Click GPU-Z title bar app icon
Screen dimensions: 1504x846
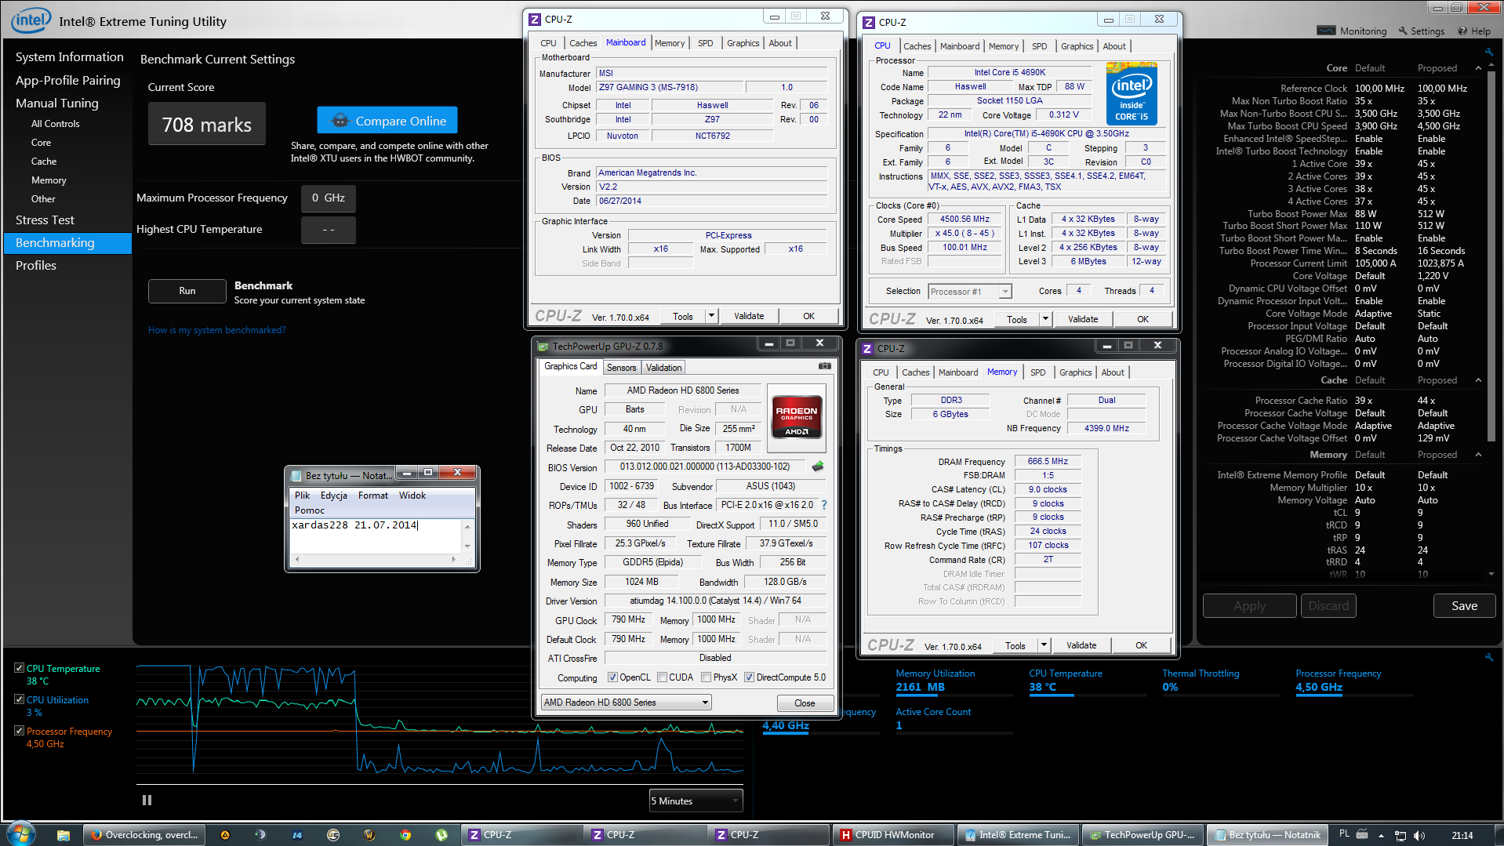543,346
